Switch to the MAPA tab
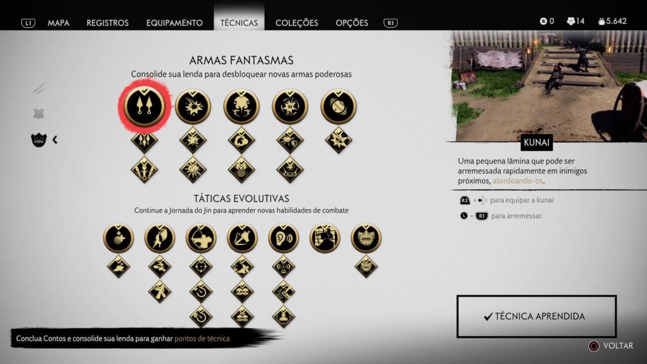This screenshot has height=364, width=647. tap(58, 23)
